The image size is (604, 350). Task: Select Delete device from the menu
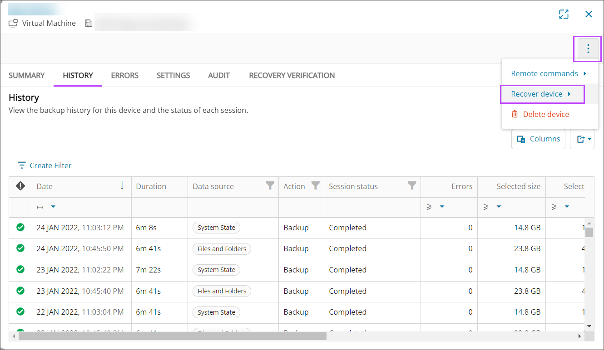click(x=545, y=114)
